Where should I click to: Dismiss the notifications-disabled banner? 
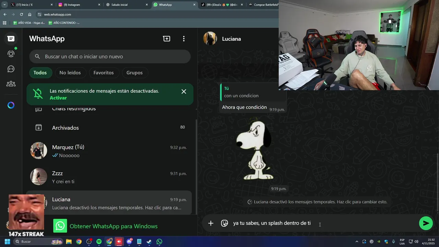pos(184,92)
